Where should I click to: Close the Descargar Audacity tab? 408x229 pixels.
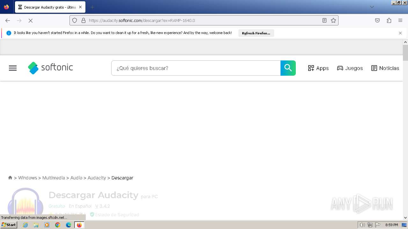(x=80, y=7)
